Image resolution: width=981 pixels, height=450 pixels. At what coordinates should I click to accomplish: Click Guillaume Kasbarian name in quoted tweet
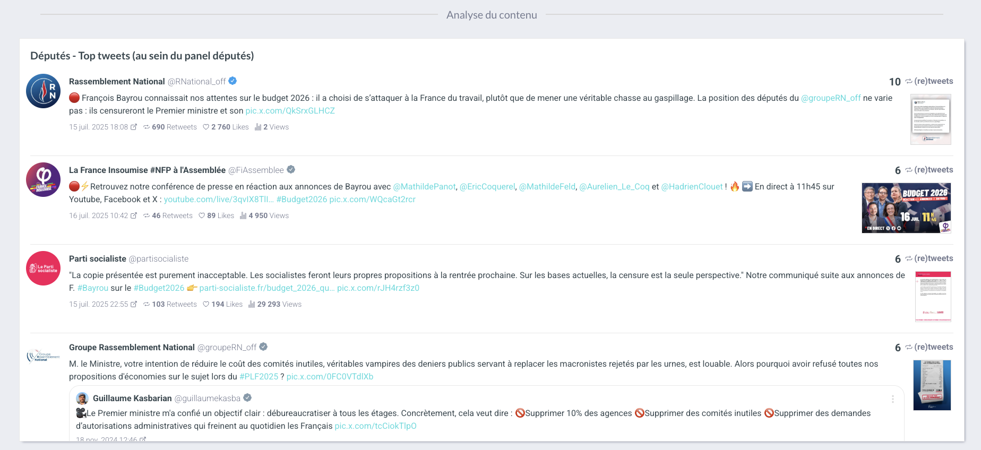point(132,399)
